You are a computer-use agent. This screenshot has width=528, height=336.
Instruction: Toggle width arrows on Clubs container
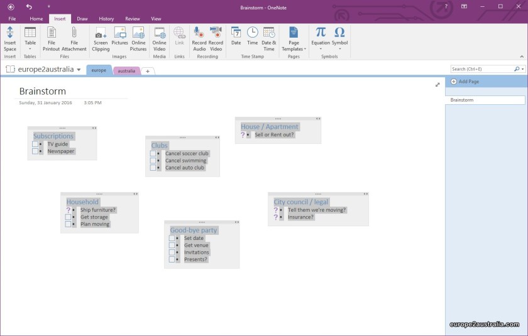click(x=217, y=138)
